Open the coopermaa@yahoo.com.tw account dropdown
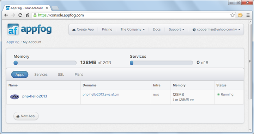Image resolution: width=254 pixels, height=134 pixels. click(216, 30)
